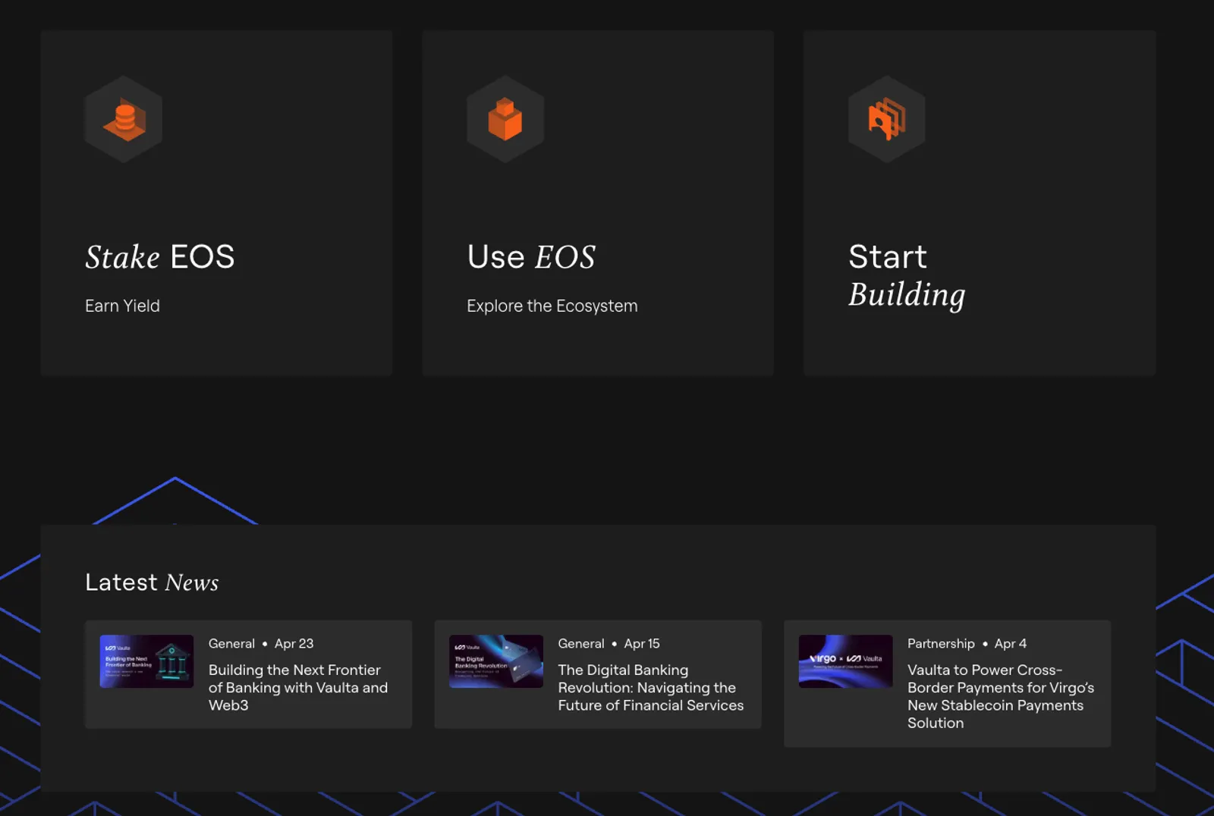Open the Stake EOS heading
Screen dimensions: 1214x816
click(x=160, y=257)
